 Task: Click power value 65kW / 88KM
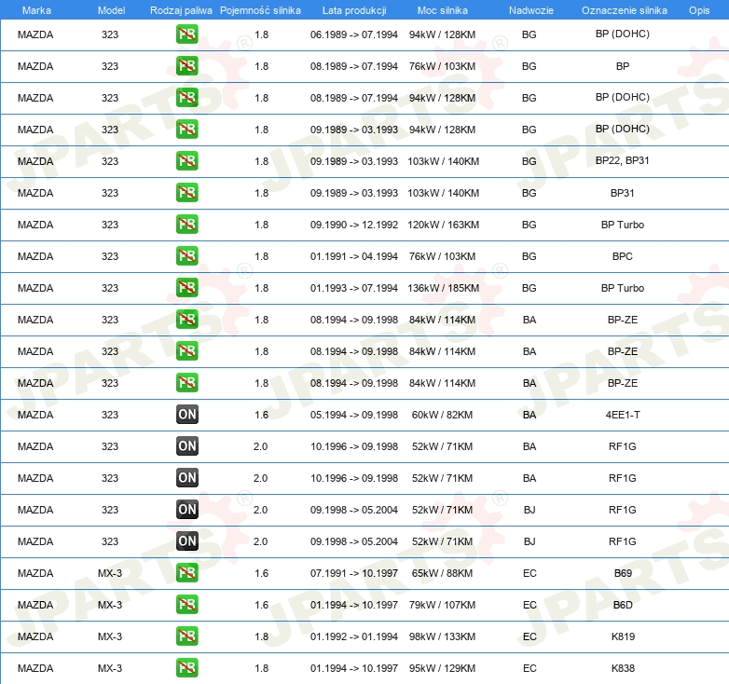point(442,573)
